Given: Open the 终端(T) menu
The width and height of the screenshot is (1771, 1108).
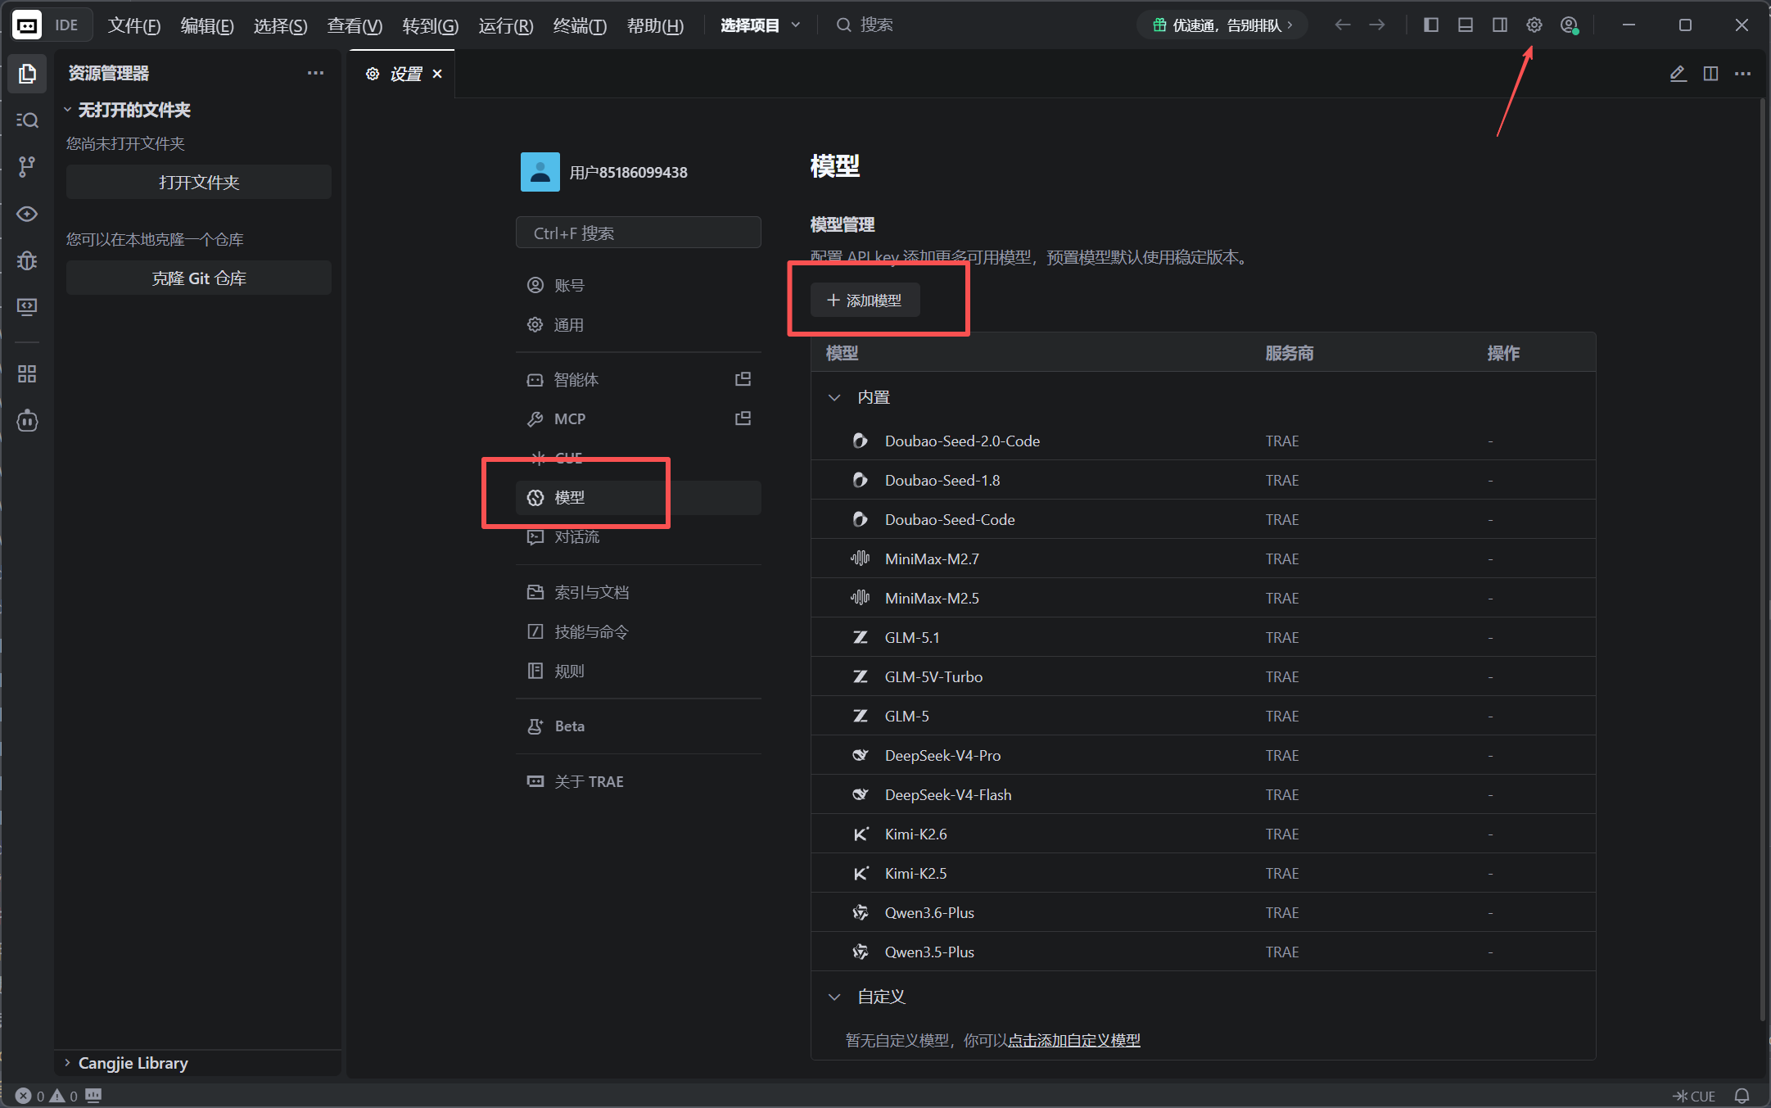Looking at the screenshot, I should 580,25.
